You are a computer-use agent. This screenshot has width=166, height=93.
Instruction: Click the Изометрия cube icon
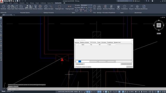(137, 7)
